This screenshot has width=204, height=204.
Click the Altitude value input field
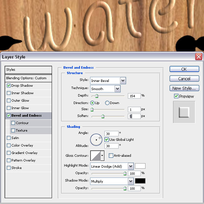point(112,146)
